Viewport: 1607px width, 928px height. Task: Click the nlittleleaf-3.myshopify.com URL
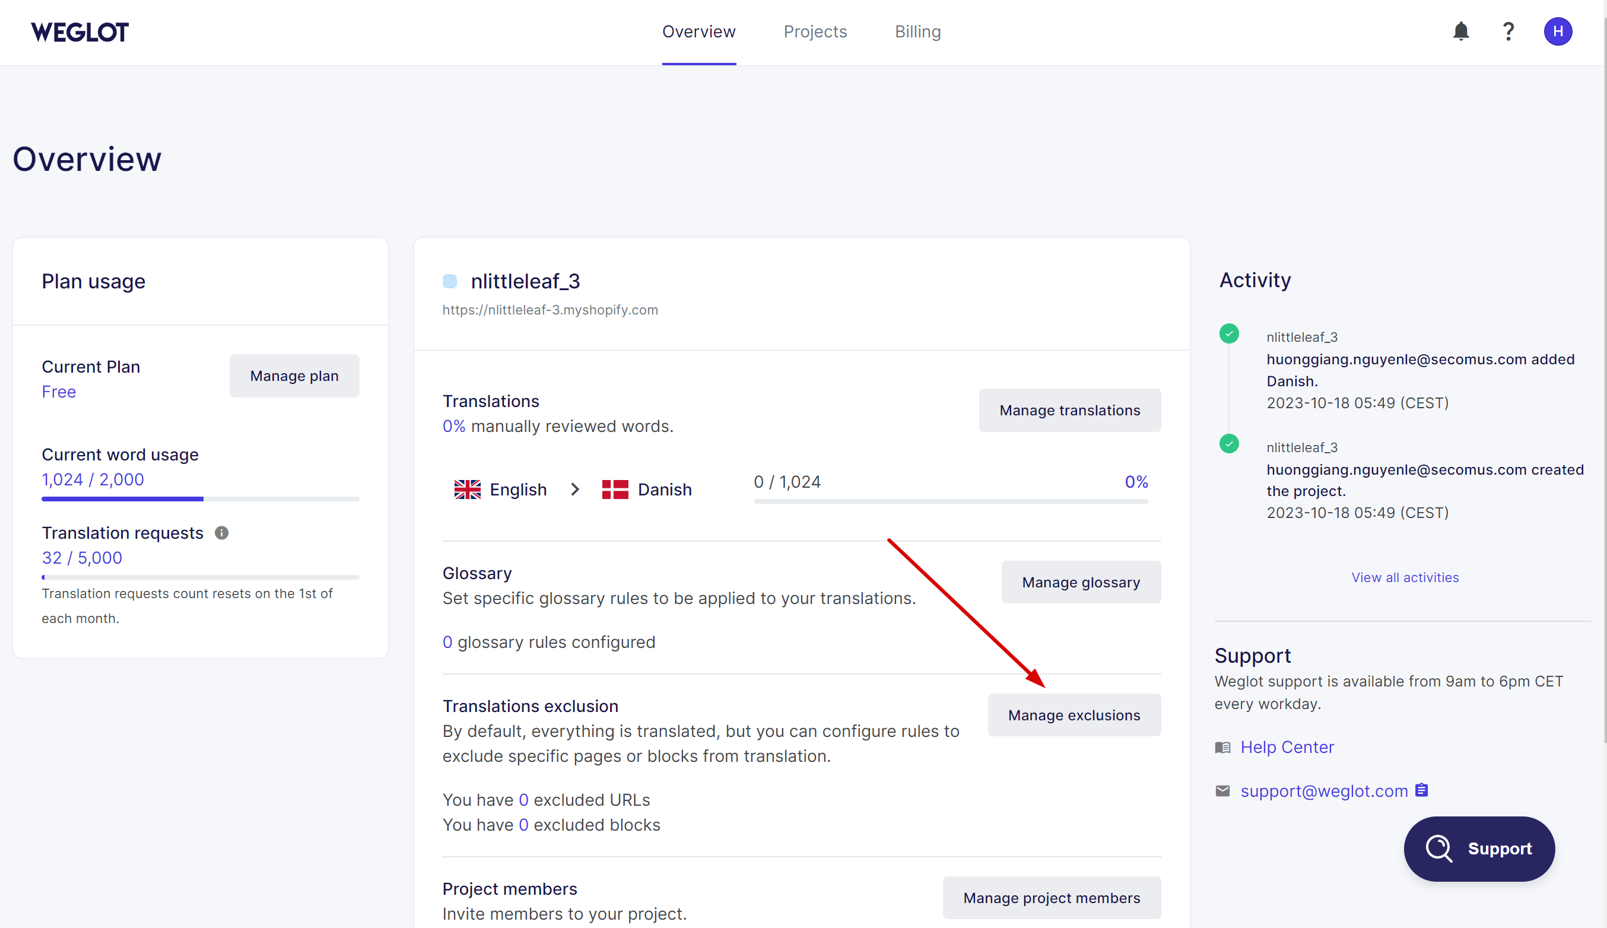click(550, 310)
